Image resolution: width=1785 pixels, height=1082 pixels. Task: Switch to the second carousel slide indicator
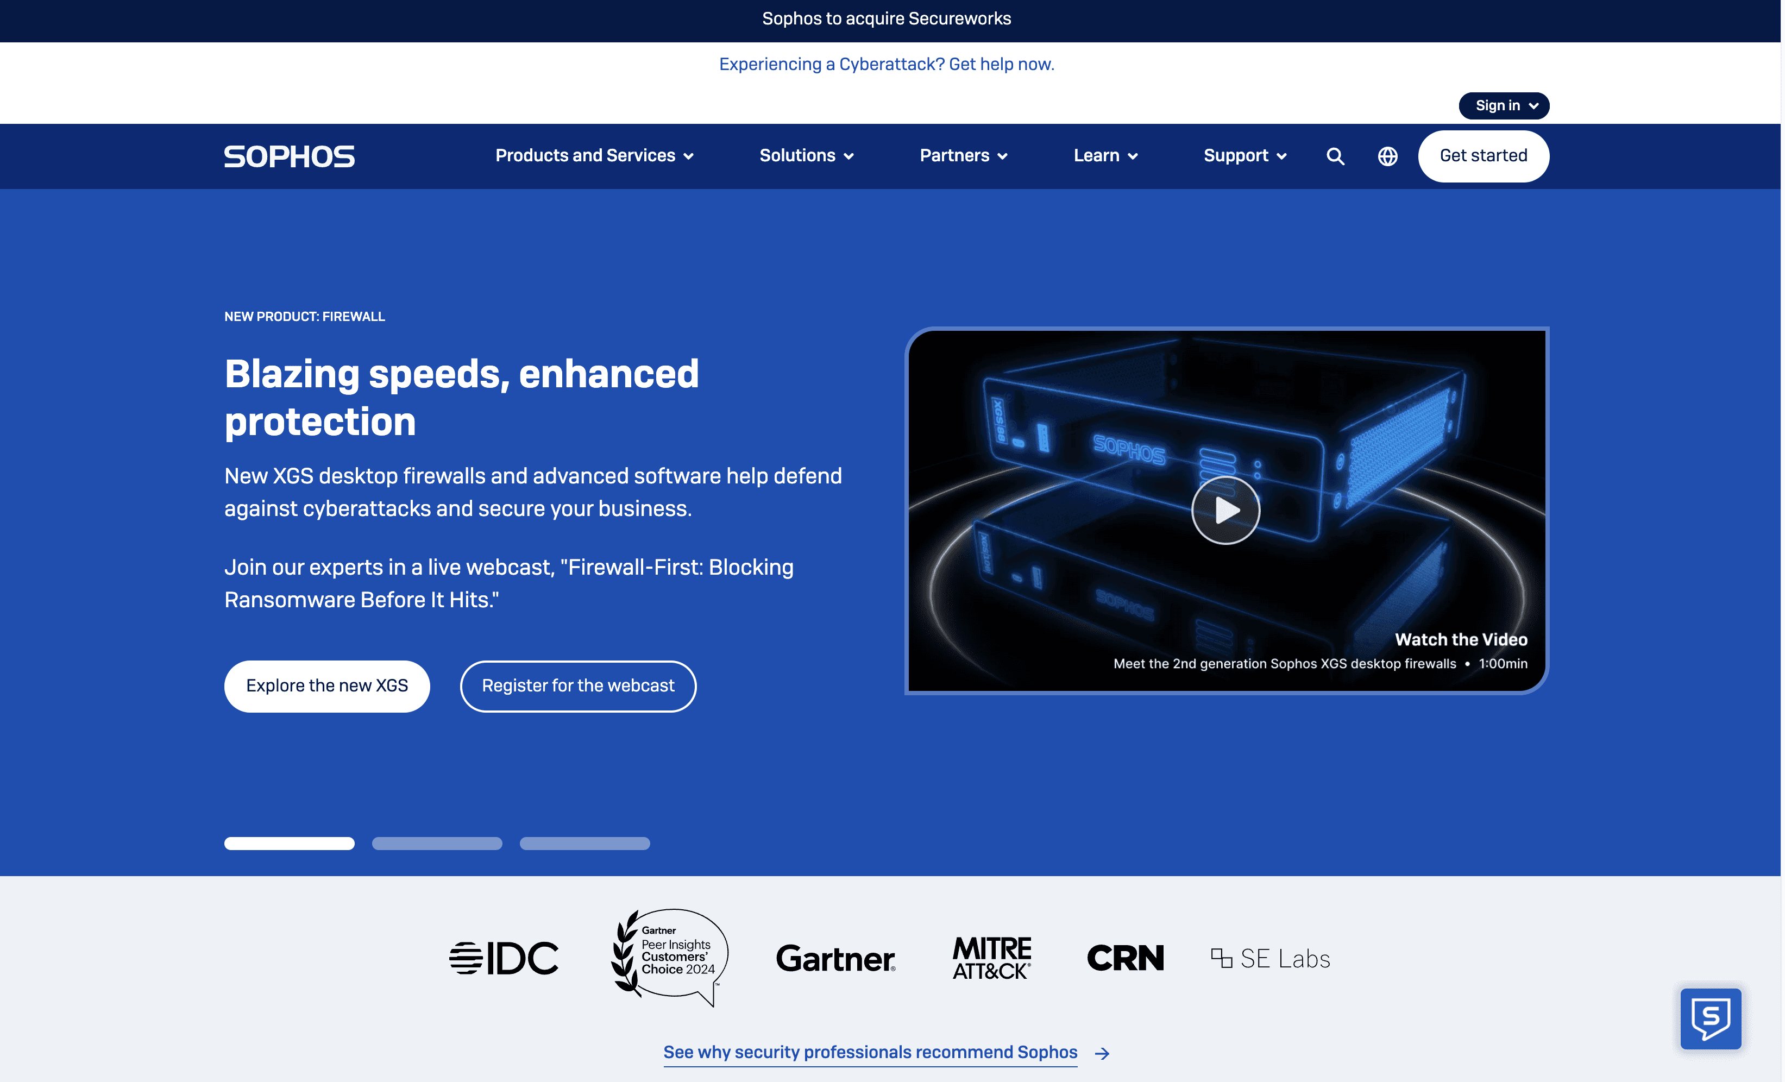tap(437, 843)
